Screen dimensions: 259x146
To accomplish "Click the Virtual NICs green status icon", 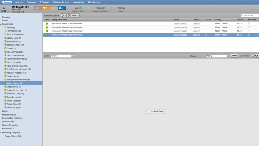I will (x=5, y=107).
